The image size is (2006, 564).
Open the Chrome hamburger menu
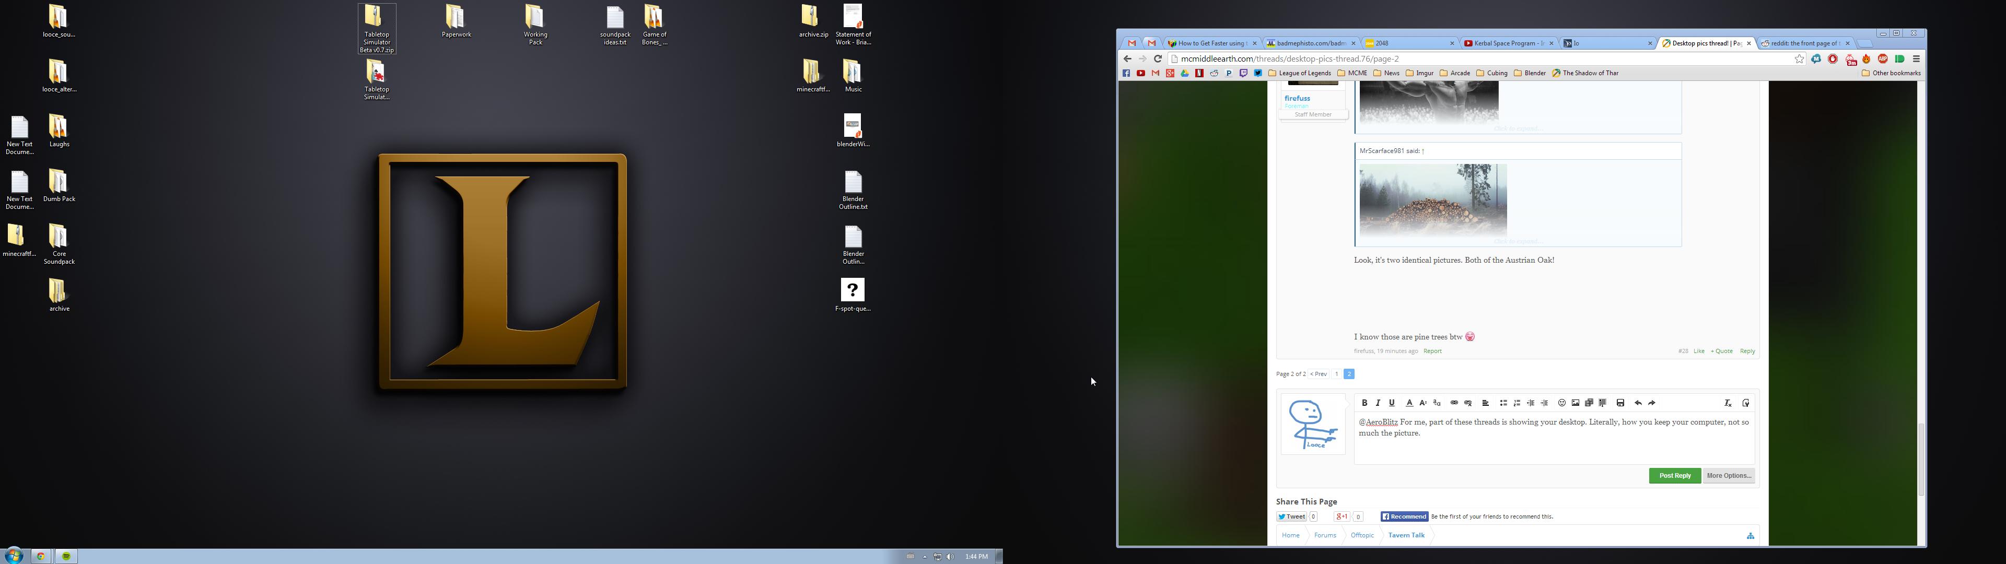(1917, 58)
